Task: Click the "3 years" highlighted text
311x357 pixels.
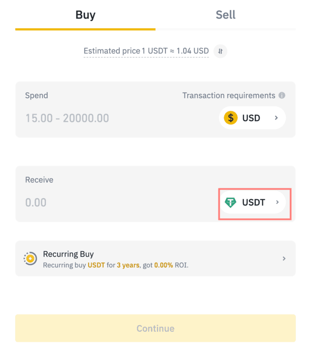Action: (128, 265)
